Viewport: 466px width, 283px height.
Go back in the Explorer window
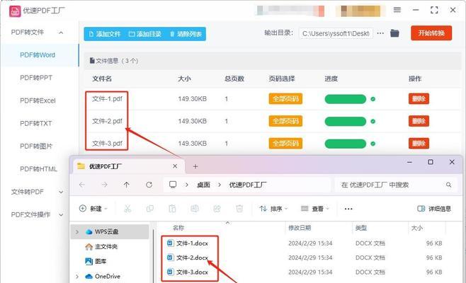point(82,185)
